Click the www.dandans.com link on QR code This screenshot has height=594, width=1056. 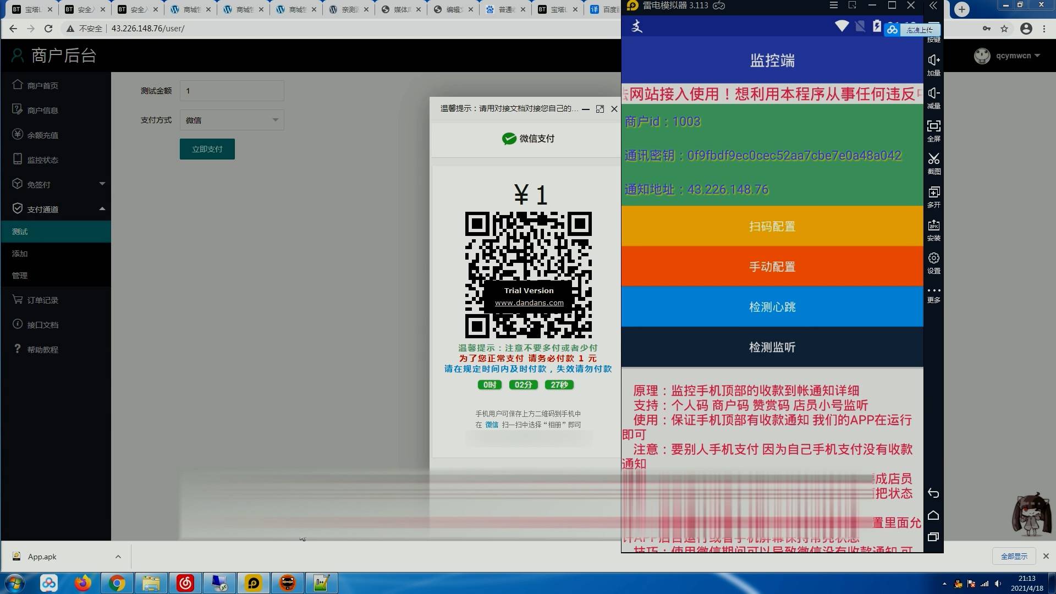pos(529,302)
